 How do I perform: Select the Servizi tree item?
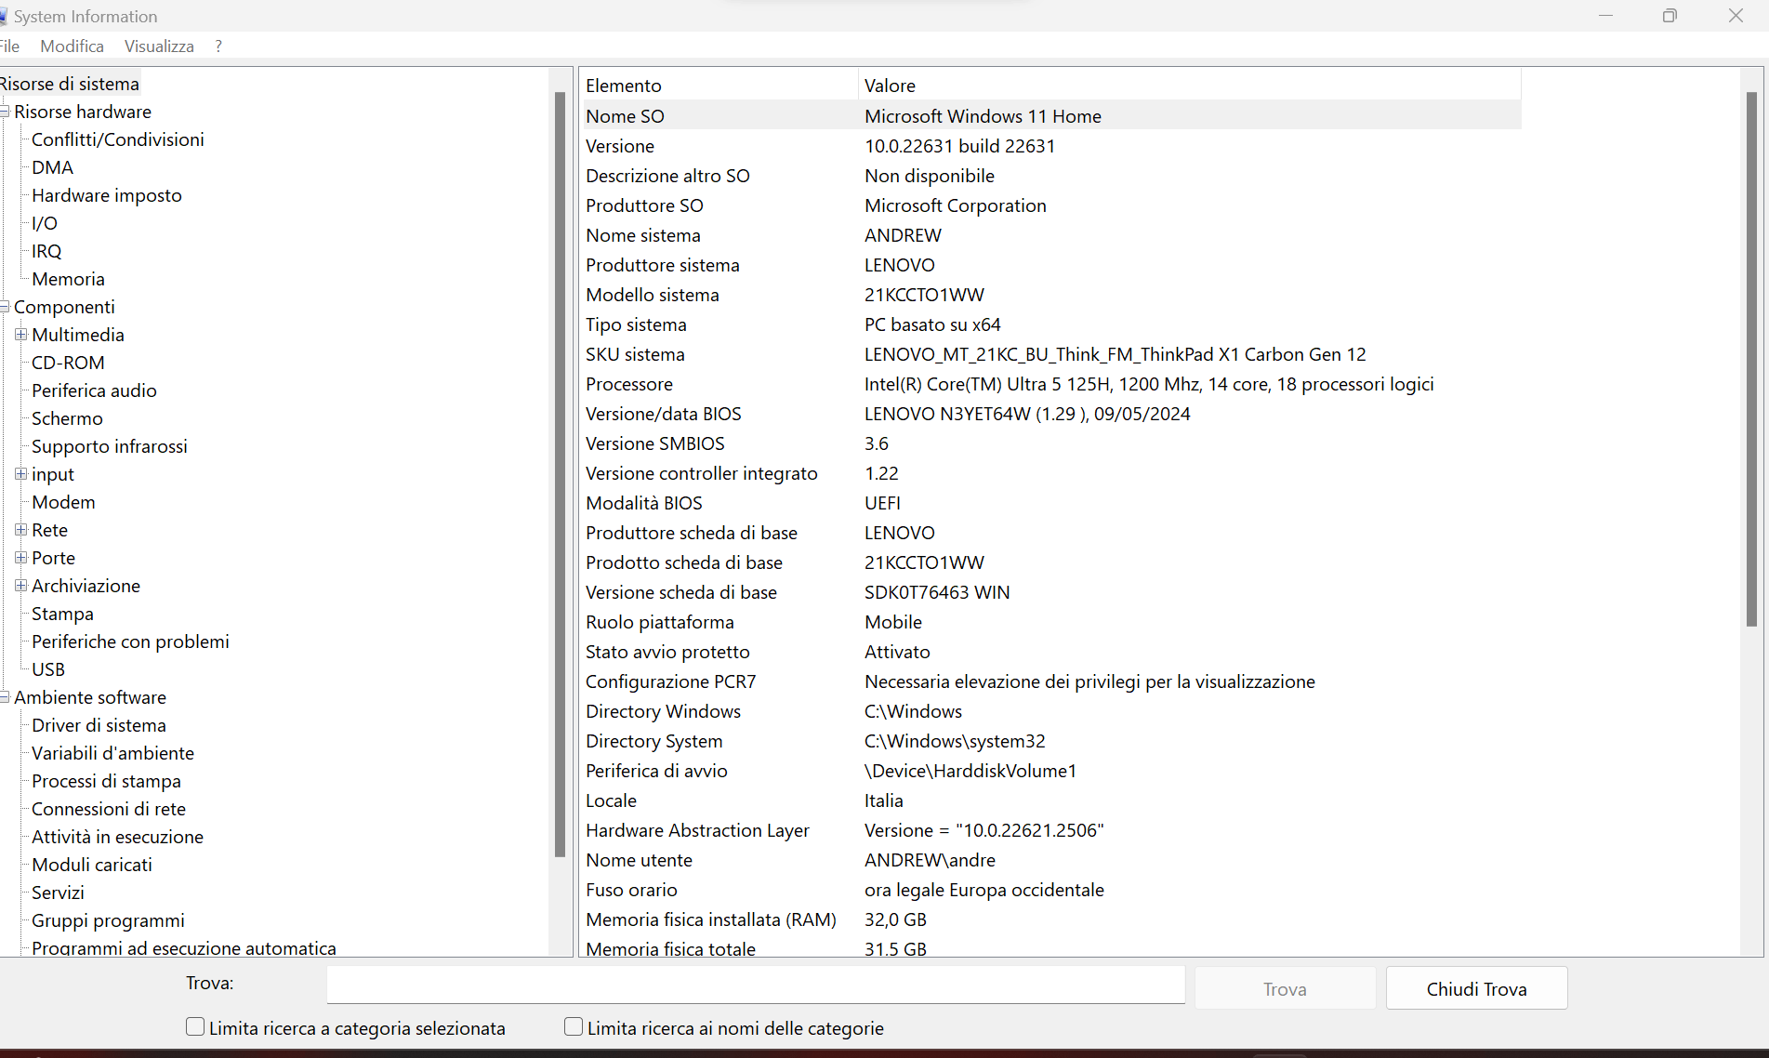(58, 893)
